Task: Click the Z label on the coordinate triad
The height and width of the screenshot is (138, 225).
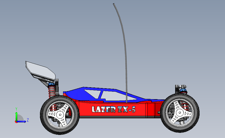Action: tap(28, 120)
